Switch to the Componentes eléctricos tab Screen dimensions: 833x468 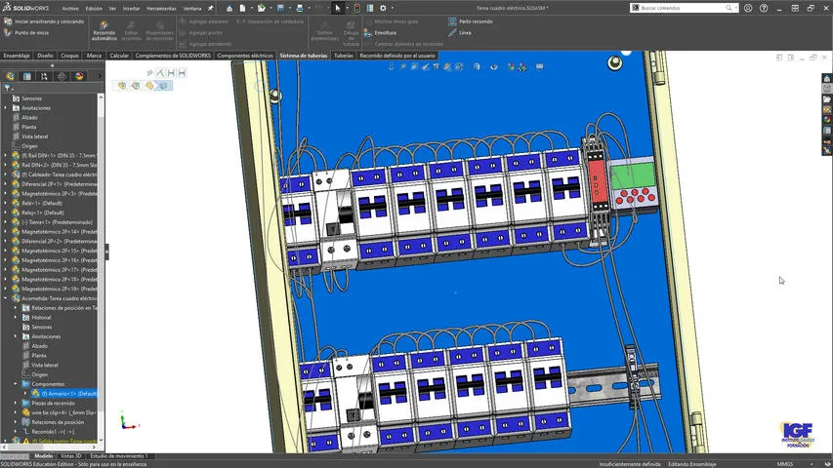click(245, 56)
